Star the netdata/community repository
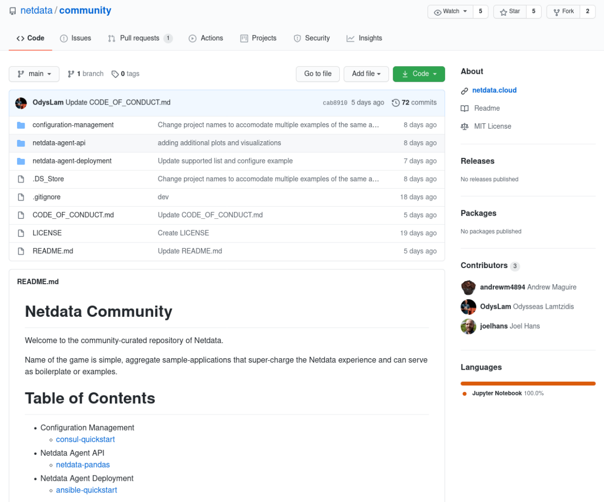Image resolution: width=604 pixels, height=502 pixels. 509,12
